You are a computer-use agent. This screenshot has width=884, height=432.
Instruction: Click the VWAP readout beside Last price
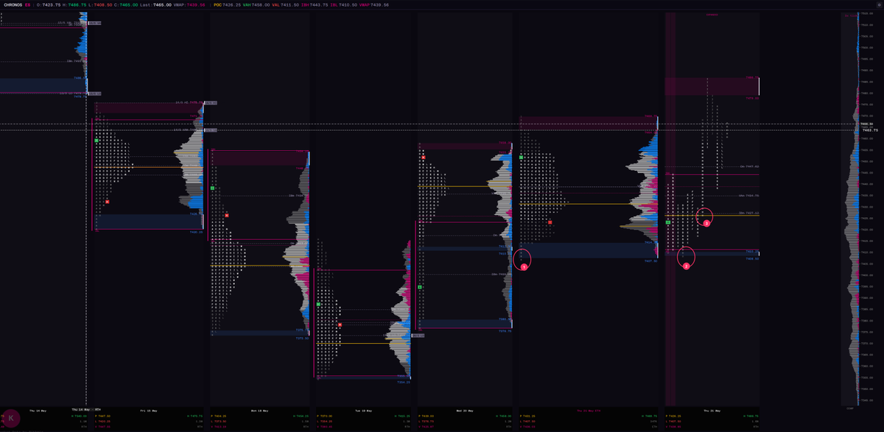[189, 5]
